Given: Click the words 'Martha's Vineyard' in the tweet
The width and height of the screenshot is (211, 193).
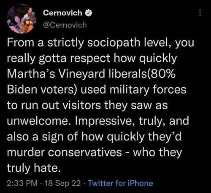Looking at the screenshot, I should [56, 74].
